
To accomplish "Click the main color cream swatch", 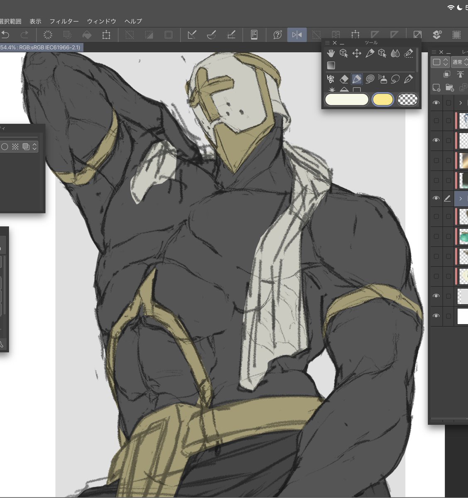I will [346, 100].
